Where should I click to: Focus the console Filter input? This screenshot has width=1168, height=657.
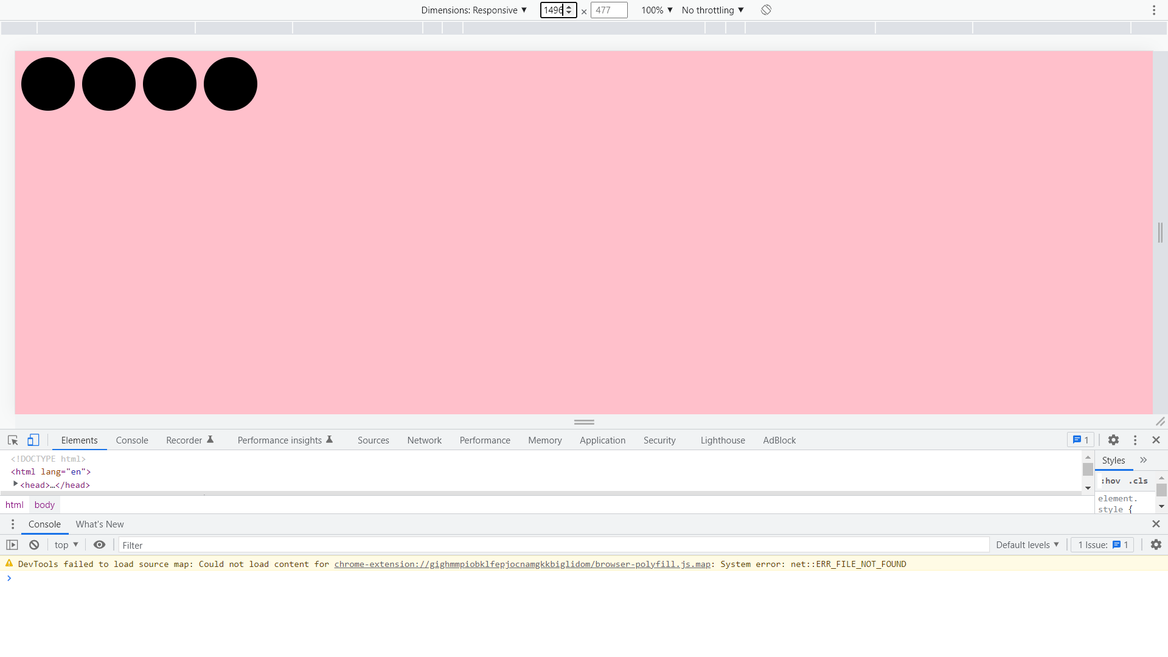click(554, 545)
